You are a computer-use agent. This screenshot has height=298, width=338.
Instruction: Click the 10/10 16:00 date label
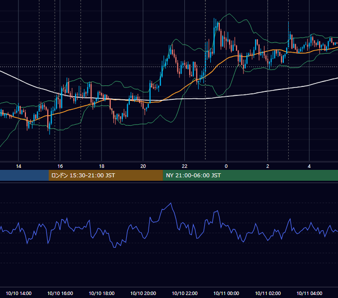coord(60,293)
